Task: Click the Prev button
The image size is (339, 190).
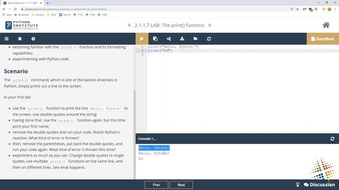Action: click(x=156, y=185)
